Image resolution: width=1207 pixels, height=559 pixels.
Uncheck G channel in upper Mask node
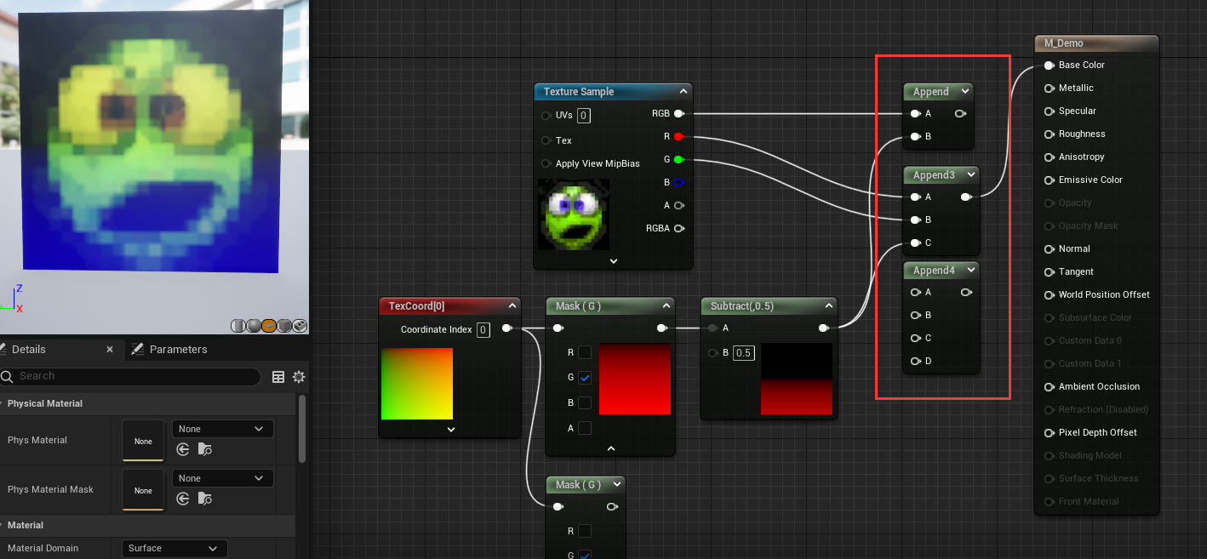click(585, 378)
